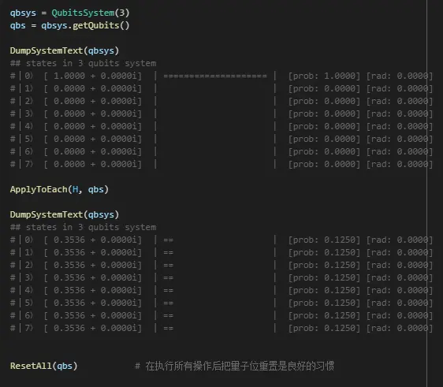Viewport: 443px width, 387px height.
Task: Click the QubitsSystem(3) constructor call
Action: tap(91, 13)
